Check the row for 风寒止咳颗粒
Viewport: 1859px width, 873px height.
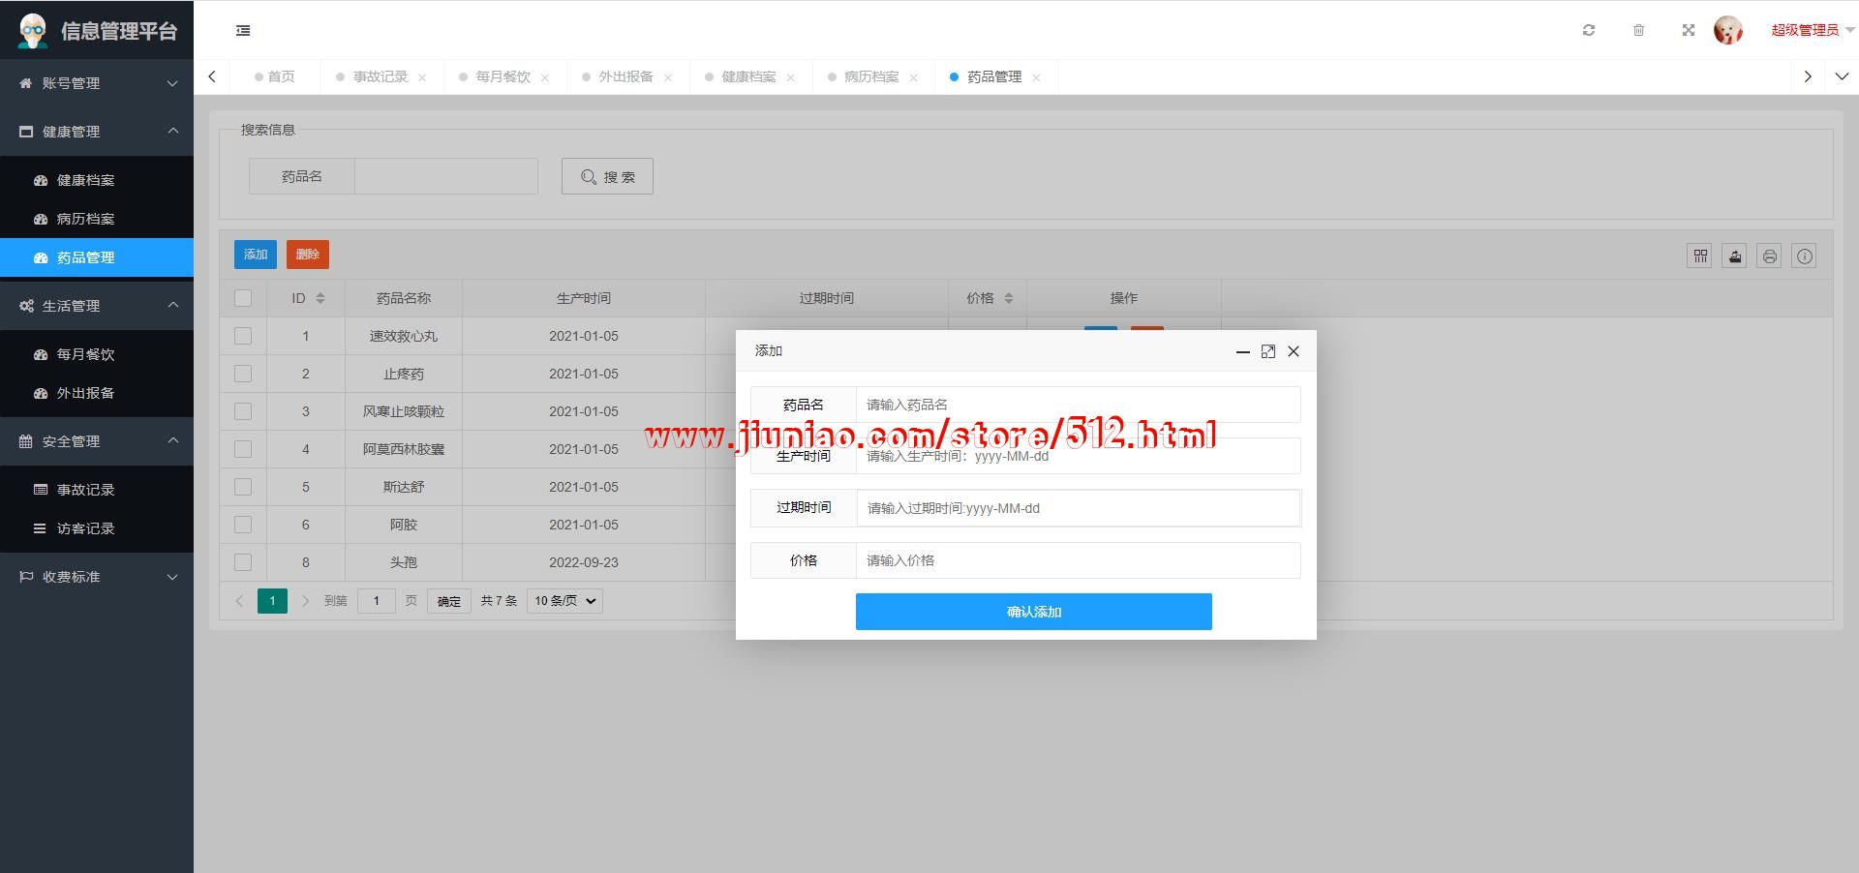[x=243, y=411]
